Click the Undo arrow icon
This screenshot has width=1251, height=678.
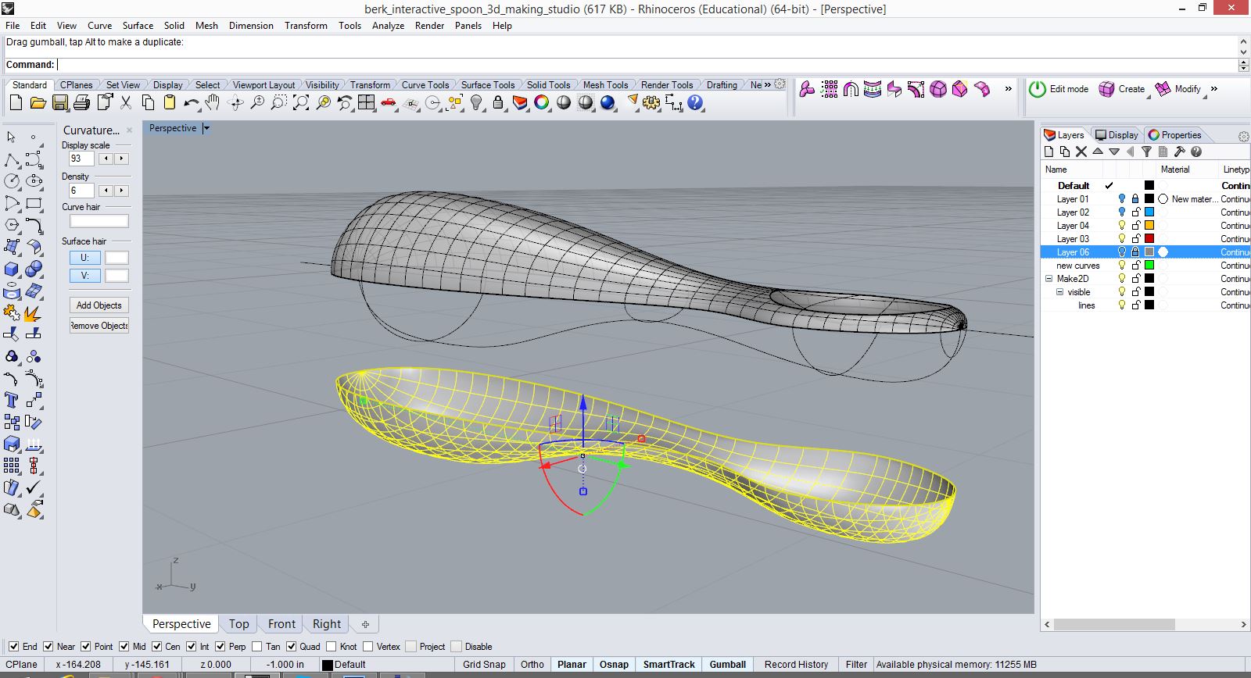[x=190, y=103]
